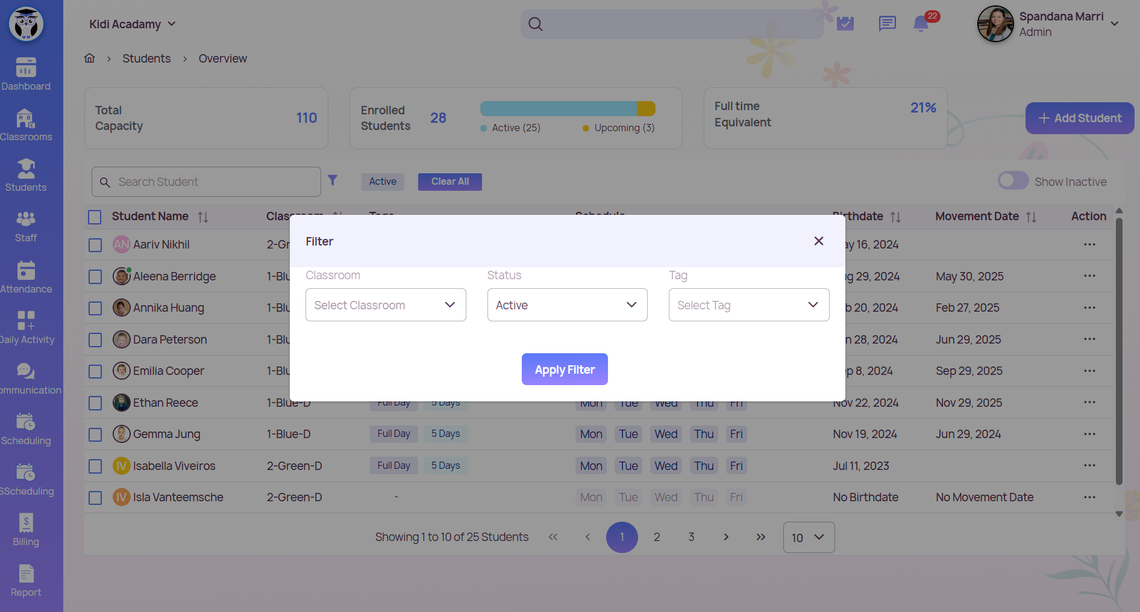Open Attendance in the sidebar

click(26, 277)
